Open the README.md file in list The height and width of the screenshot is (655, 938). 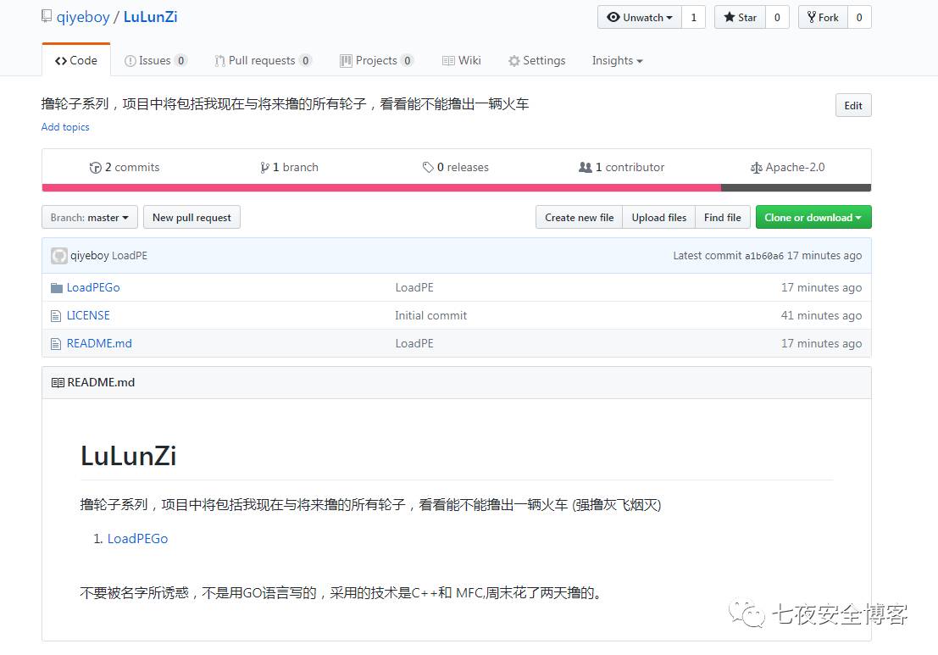[x=99, y=343]
